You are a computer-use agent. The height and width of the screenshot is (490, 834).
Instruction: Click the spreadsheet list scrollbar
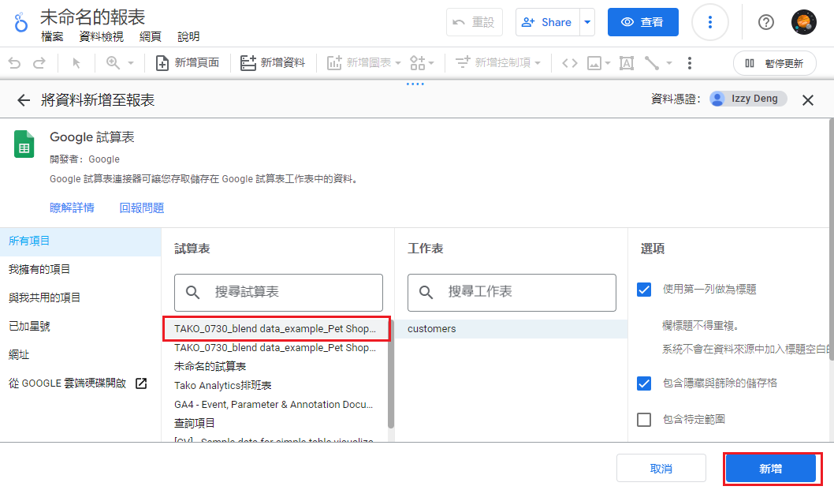tap(391, 374)
